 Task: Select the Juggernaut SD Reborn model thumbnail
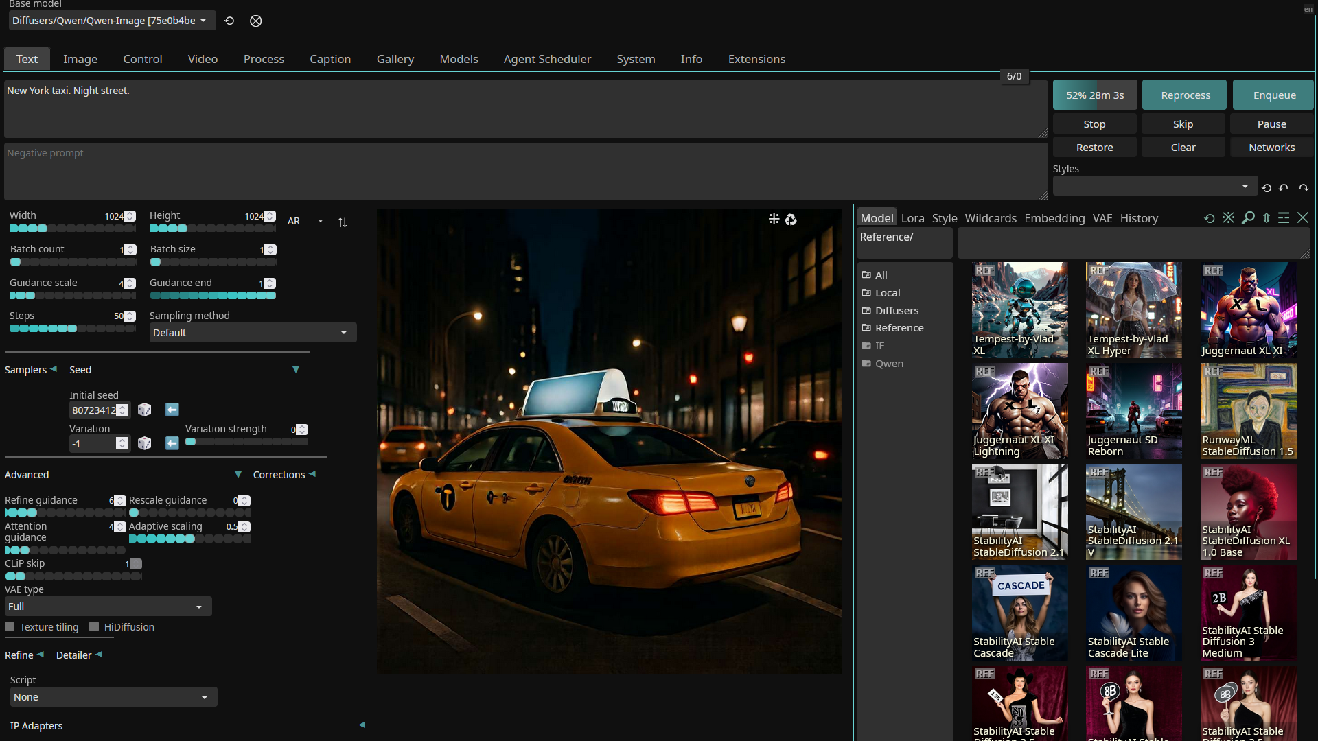point(1133,410)
